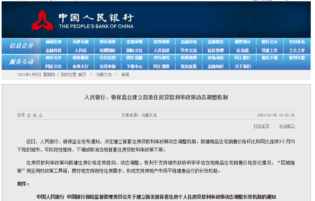The image size is (315, 201).
Task: Select 宏观审慎 in the navigation
Action: click(x=135, y=42)
